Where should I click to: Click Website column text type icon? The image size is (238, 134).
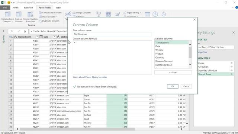[x=58, y=37]
